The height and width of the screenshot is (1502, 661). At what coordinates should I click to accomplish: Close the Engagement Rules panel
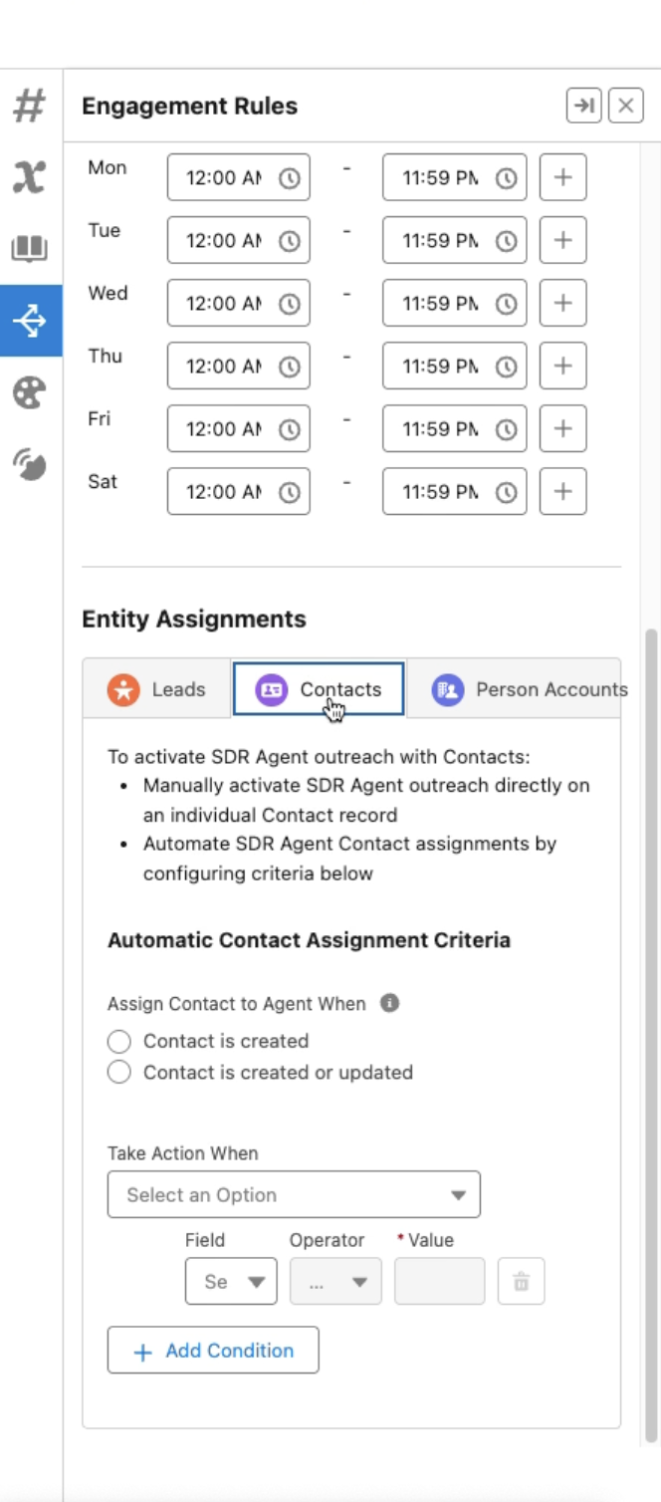(625, 106)
